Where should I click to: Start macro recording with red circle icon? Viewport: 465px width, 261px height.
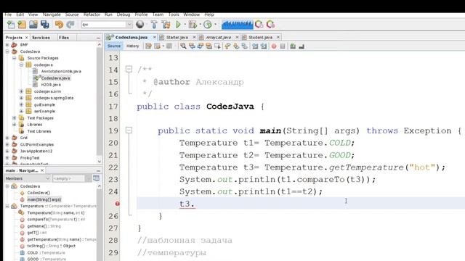pos(274,46)
